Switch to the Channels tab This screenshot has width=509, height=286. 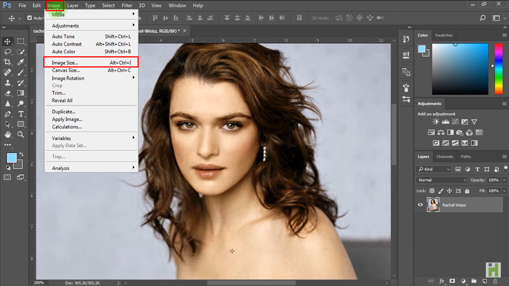tap(444, 157)
